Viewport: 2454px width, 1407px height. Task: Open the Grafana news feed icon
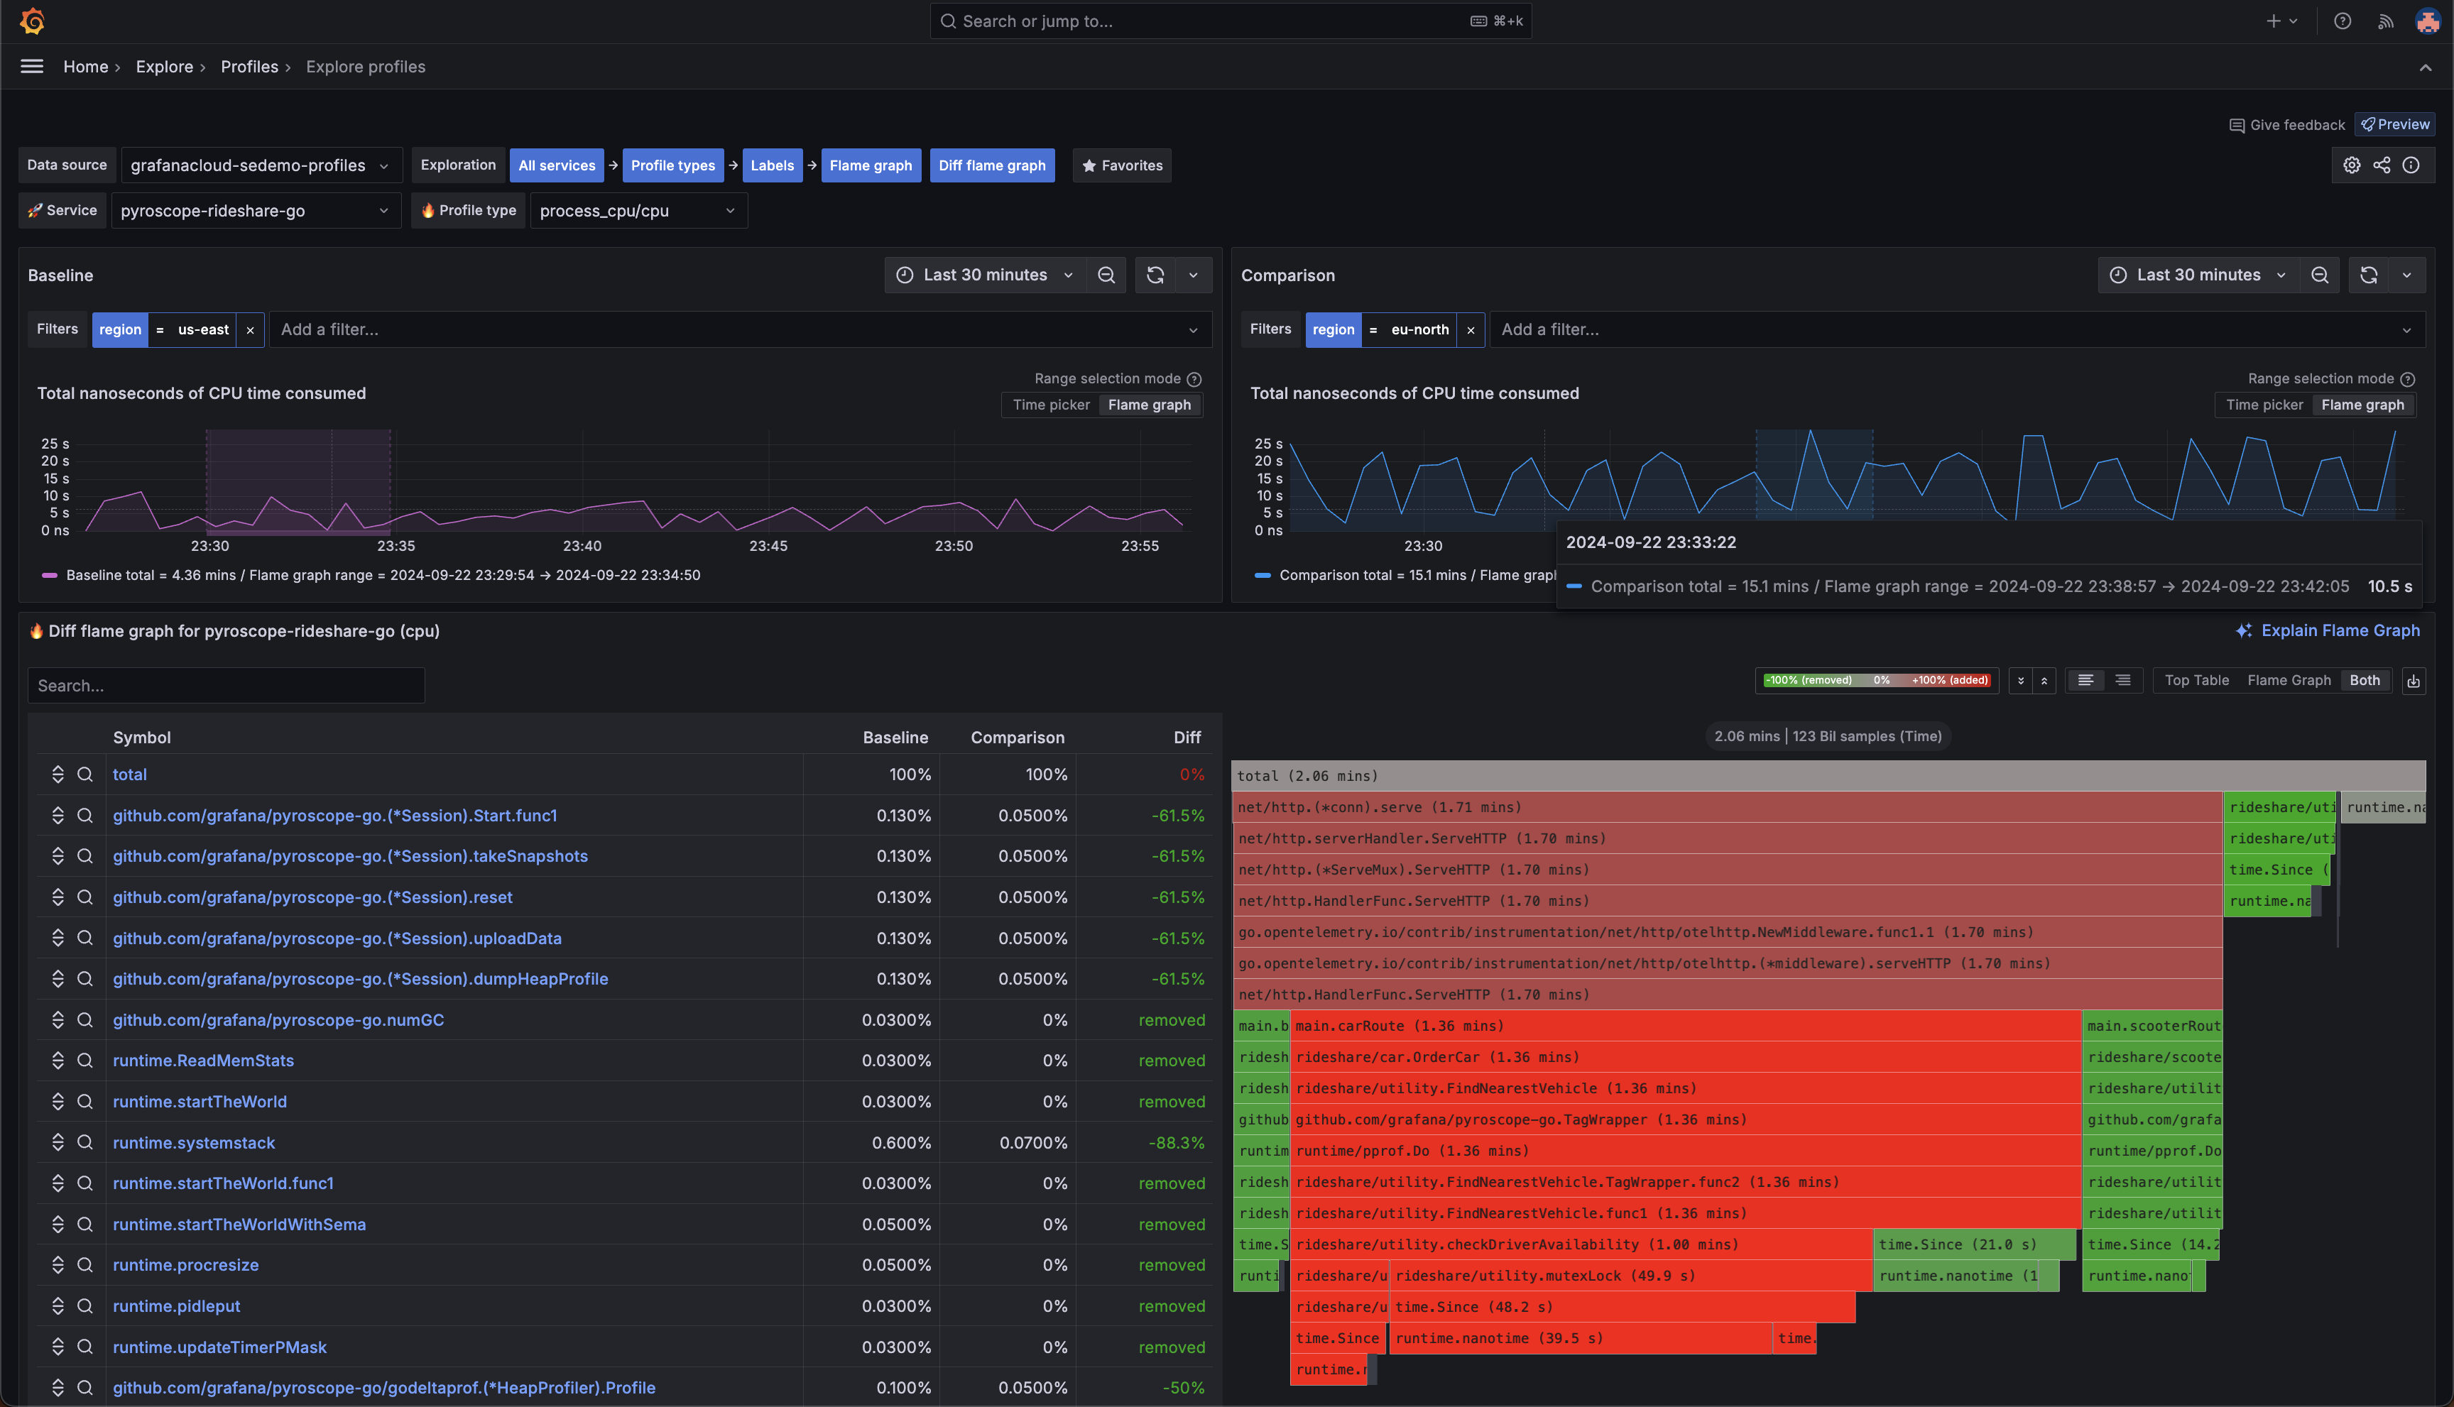[2385, 21]
